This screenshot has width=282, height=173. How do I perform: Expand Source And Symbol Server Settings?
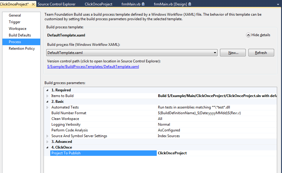47,136
